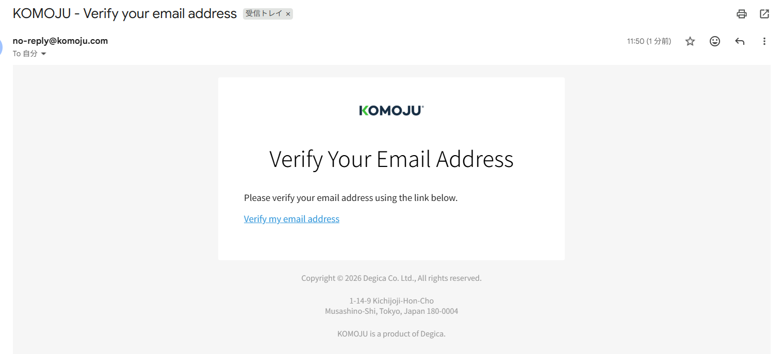Screen dimensions: 783x354
Task: Star this KOMOJU email
Action: click(x=690, y=41)
